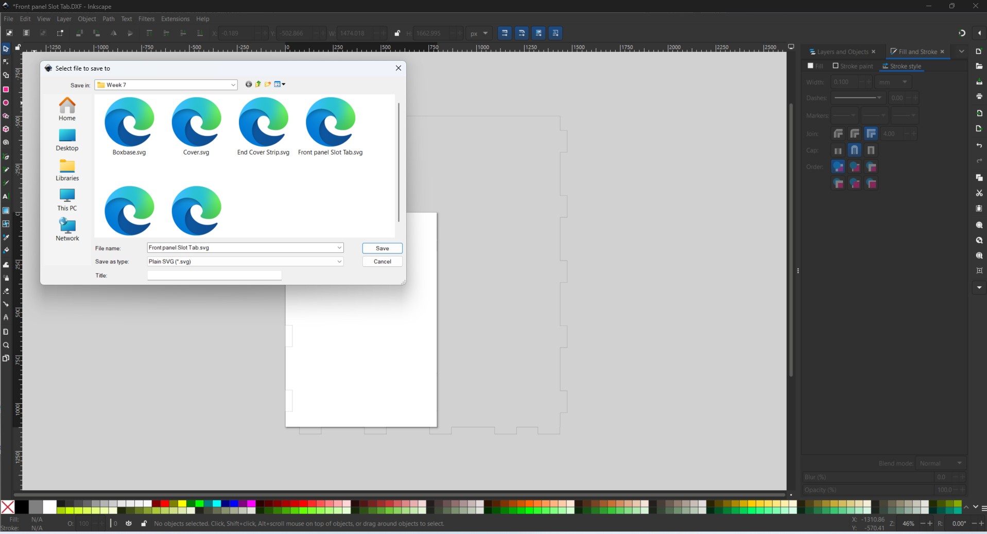This screenshot has width=987, height=534.
Task: Activate the Gradient tool
Action: (6, 211)
